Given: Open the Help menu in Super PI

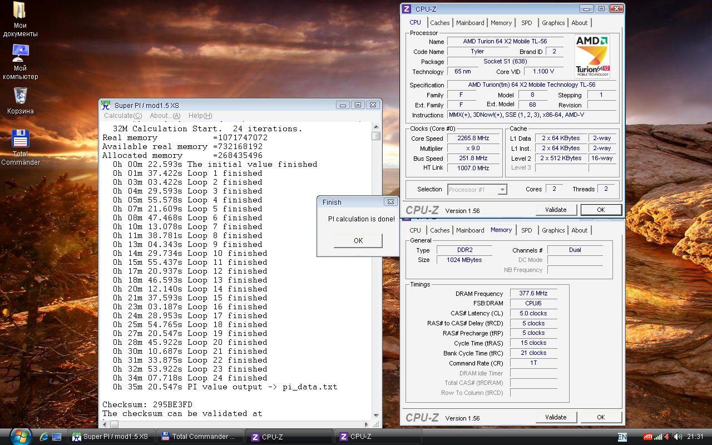Looking at the screenshot, I should point(200,116).
